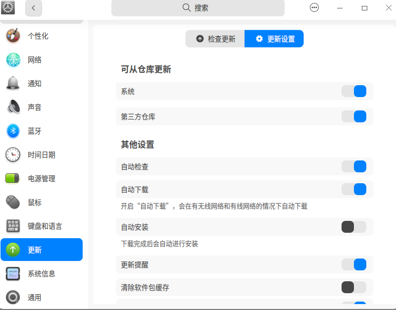Select the highlighted 更新 label
Viewport: 396px width, 310px height.
pyautogui.click(x=35, y=250)
